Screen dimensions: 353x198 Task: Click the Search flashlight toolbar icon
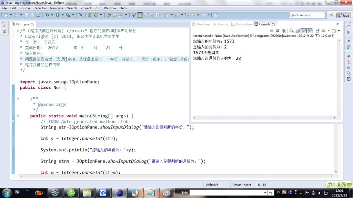121,15
